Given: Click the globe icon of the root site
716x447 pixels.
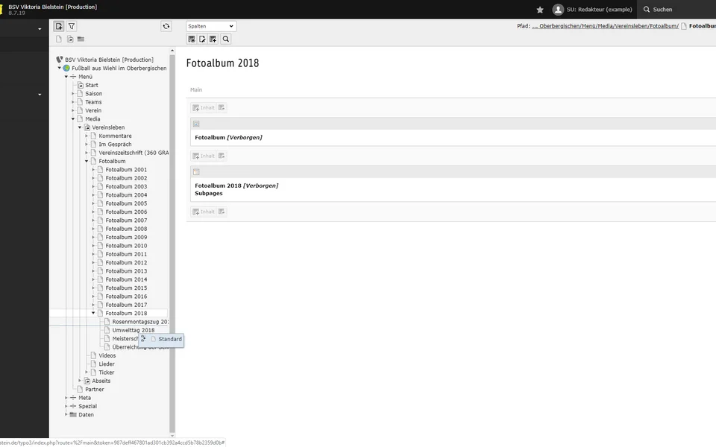Looking at the screenshot, I should pos(66,68).
